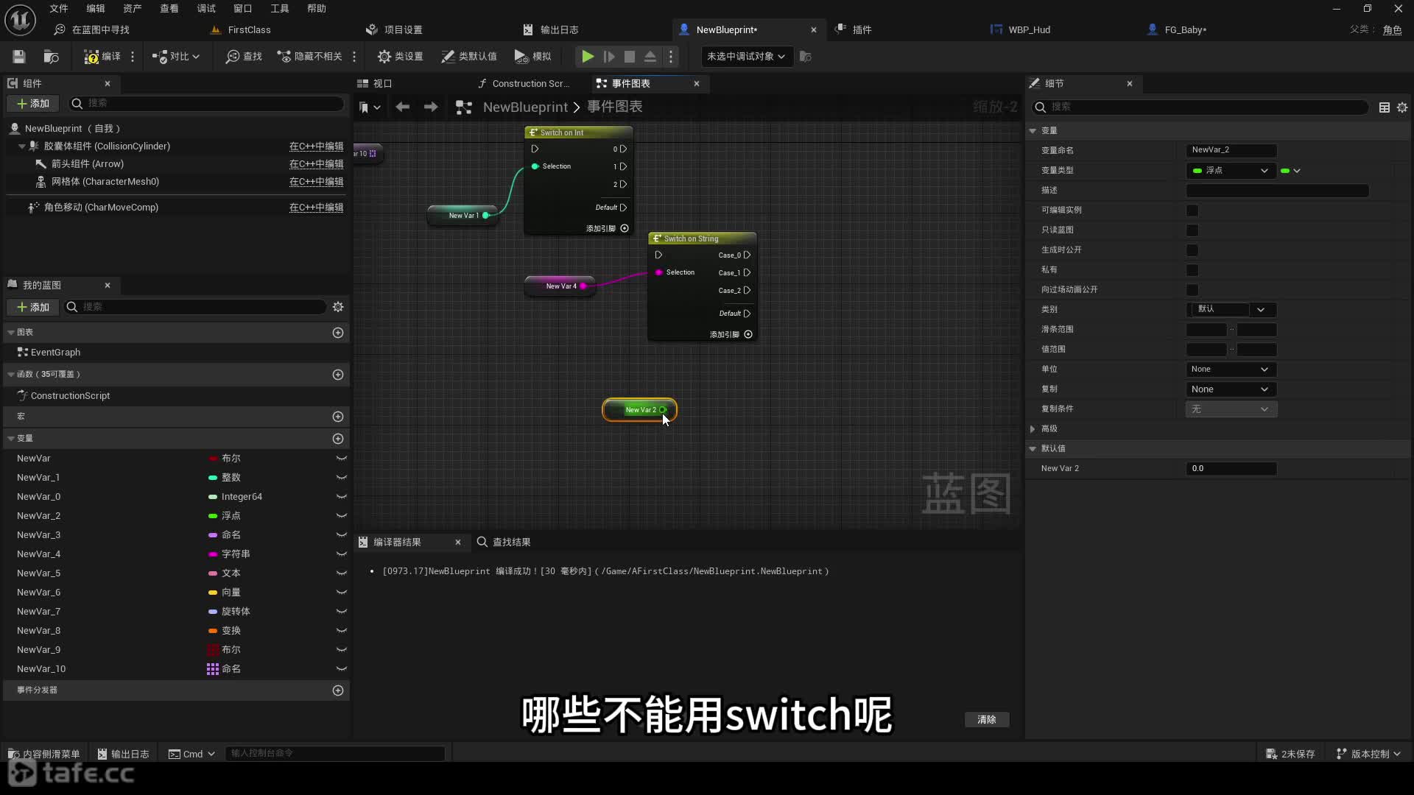Open the 工具 menu

point(280,9)
